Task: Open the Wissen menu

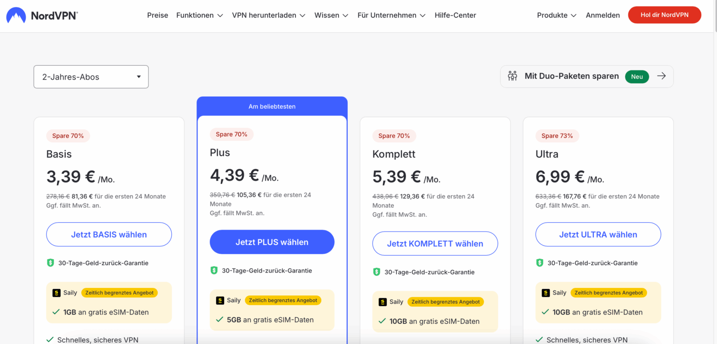Action: (331, 15)
